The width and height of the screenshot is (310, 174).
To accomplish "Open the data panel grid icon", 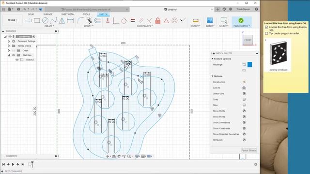I will 3,9.
